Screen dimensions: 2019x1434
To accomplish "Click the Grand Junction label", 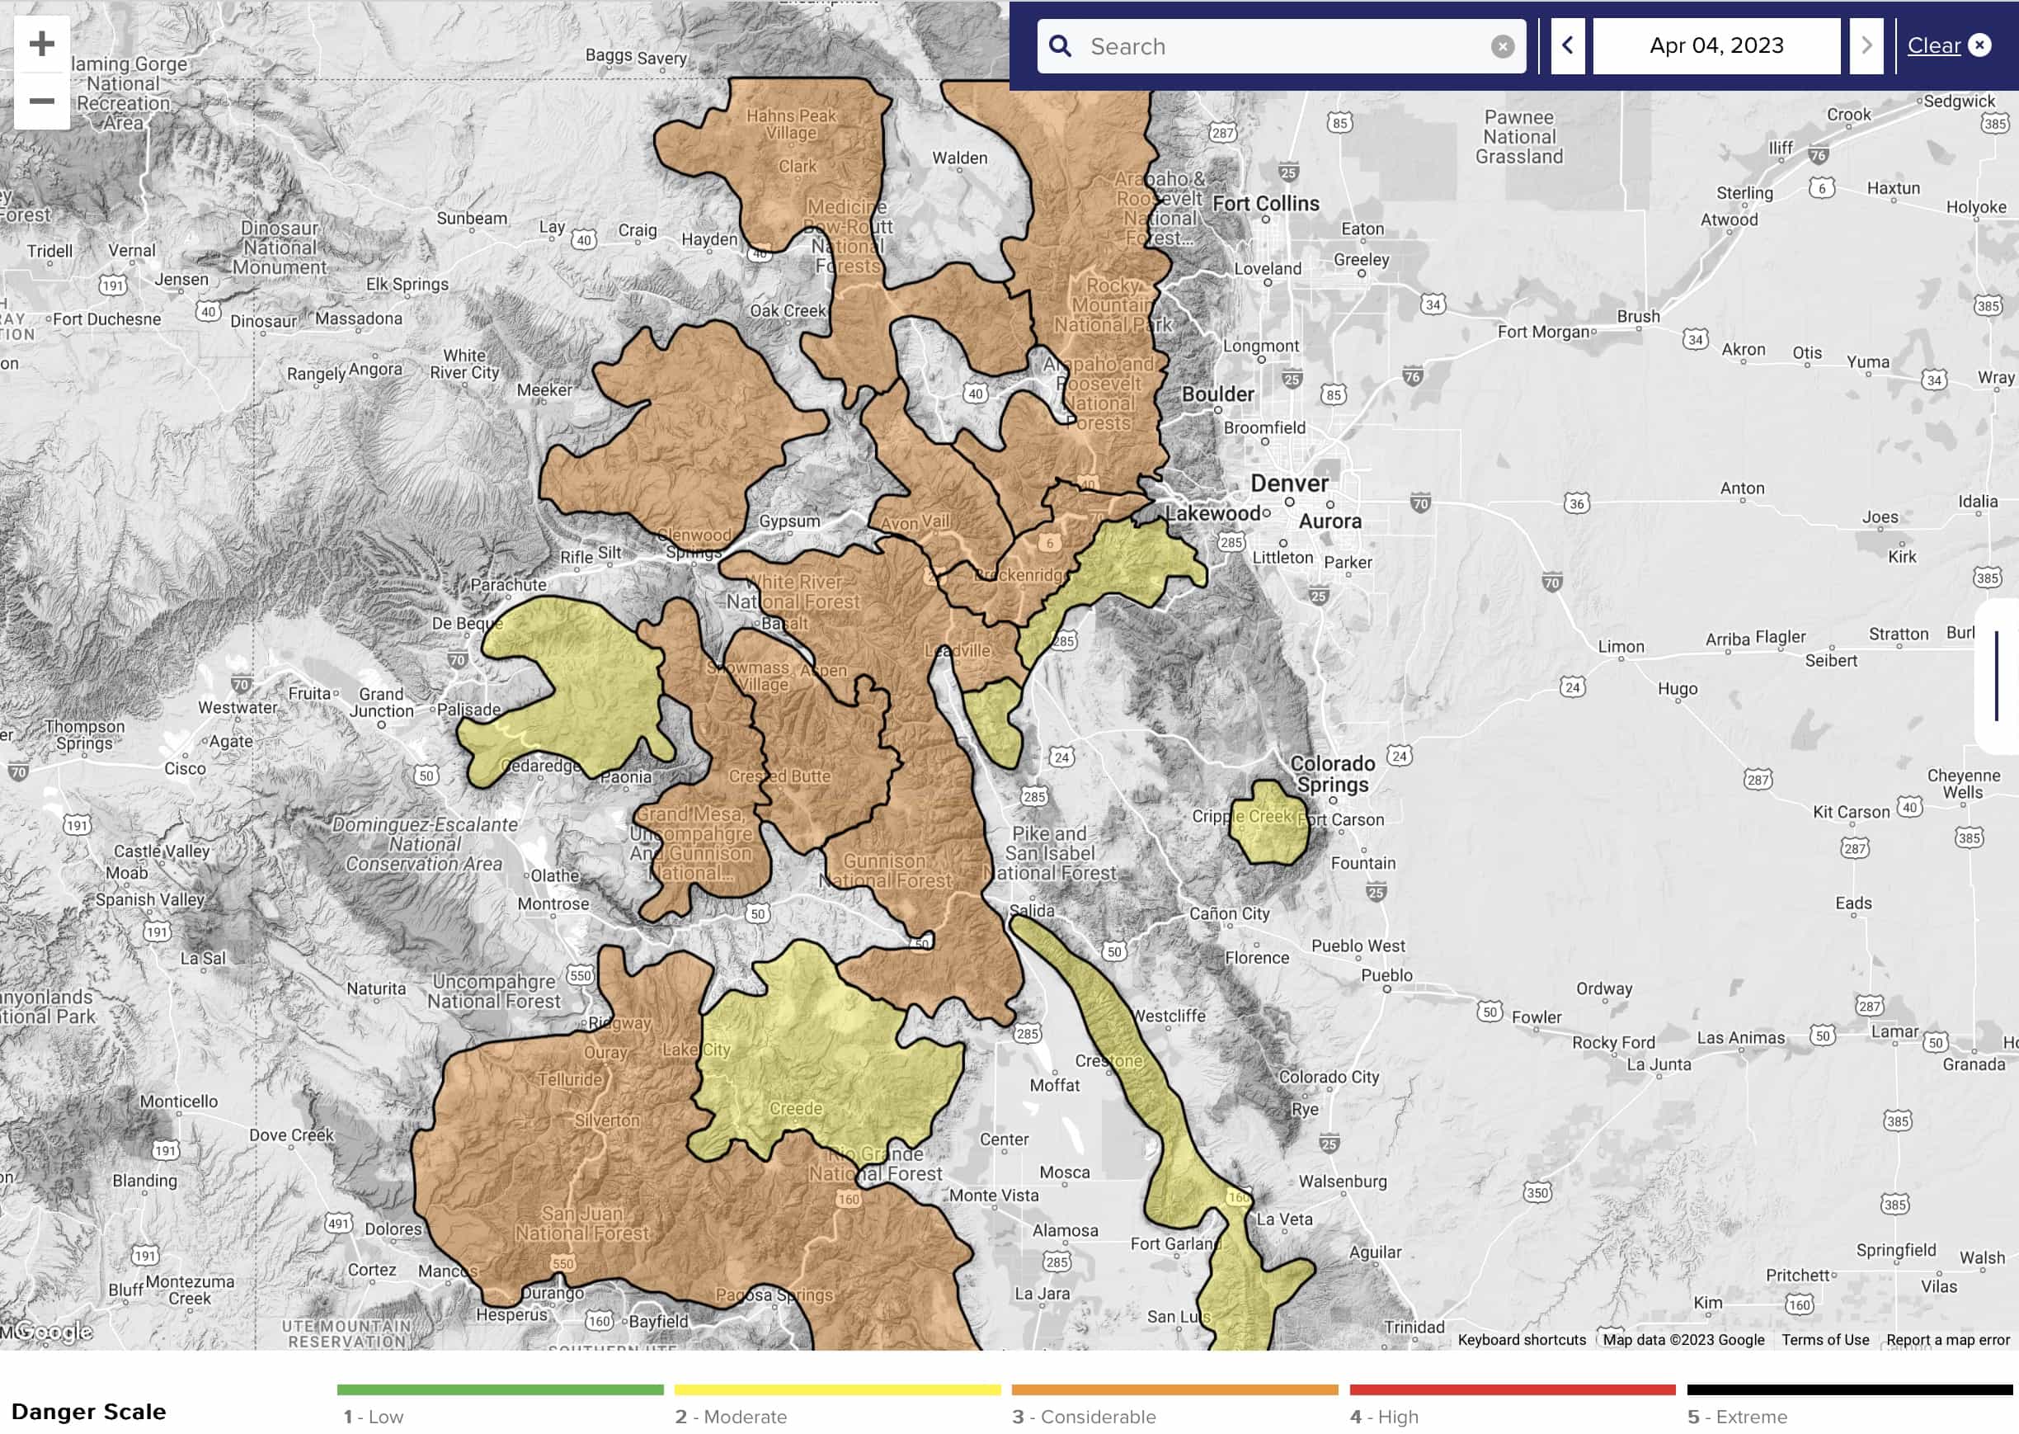I will [x=381, y=702].
